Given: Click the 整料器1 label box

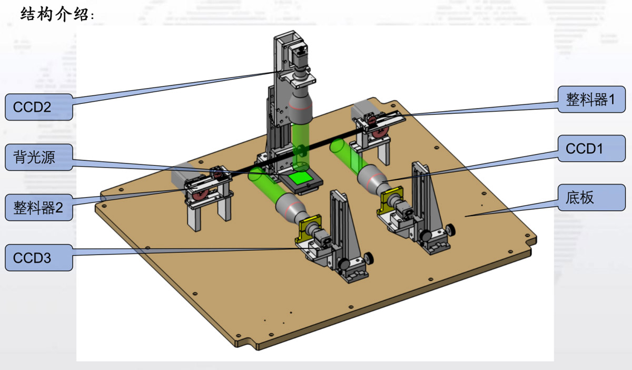Looking at the screenshot, I should (591, 100).
